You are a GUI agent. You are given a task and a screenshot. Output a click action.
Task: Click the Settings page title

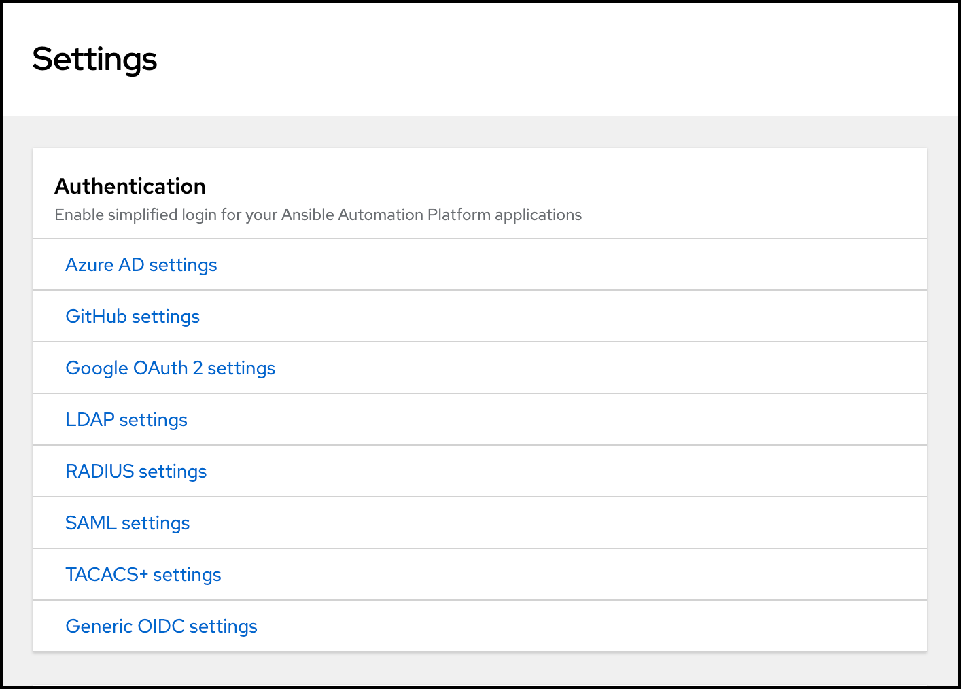[94, 59]
